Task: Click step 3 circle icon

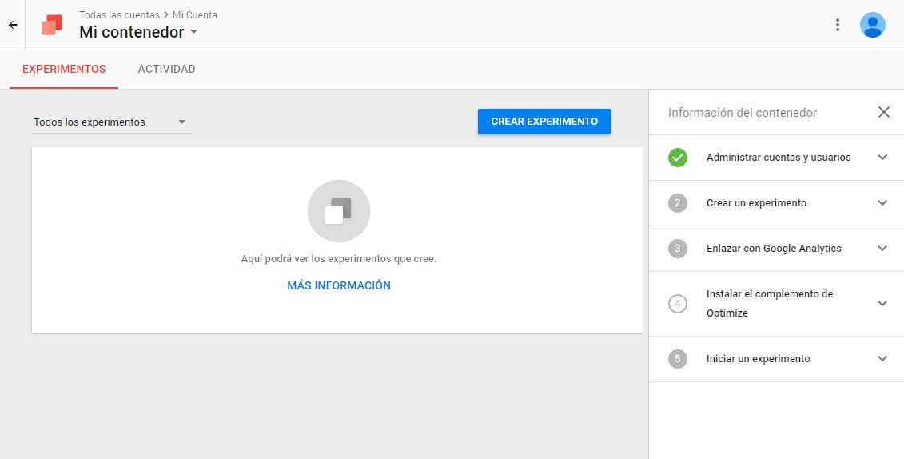Action: click(678, 249)
